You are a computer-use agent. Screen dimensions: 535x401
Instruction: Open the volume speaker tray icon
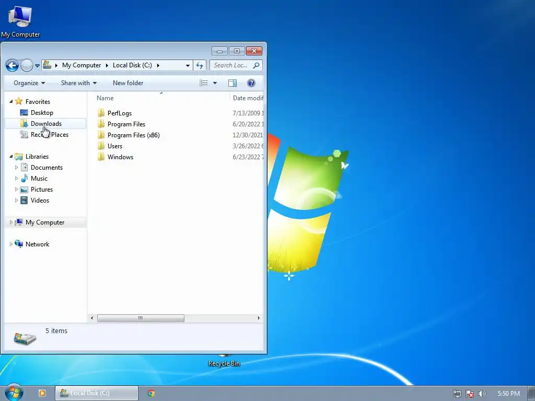pos(482,394)
